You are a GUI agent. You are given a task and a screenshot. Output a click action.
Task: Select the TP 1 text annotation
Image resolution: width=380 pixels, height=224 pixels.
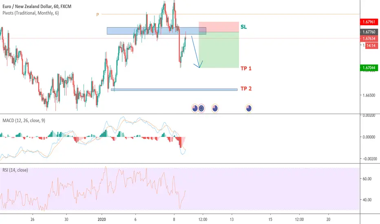pyautogui.click(x=246, y=68)
